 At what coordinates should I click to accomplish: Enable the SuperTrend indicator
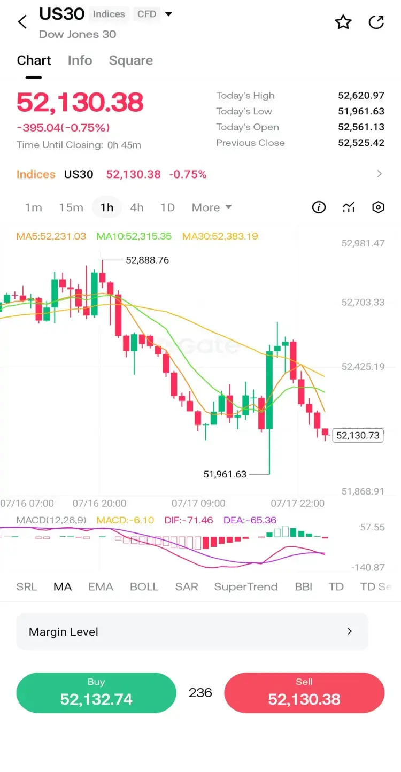coord(246,586)
